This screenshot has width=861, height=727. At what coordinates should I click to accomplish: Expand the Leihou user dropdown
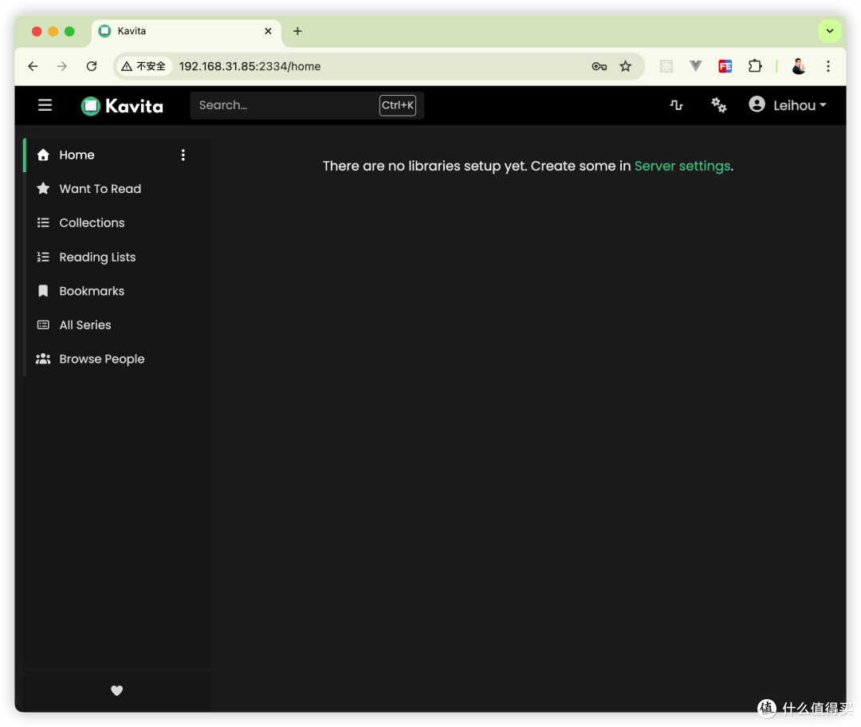pyautogui.click(x=800, y=105)
